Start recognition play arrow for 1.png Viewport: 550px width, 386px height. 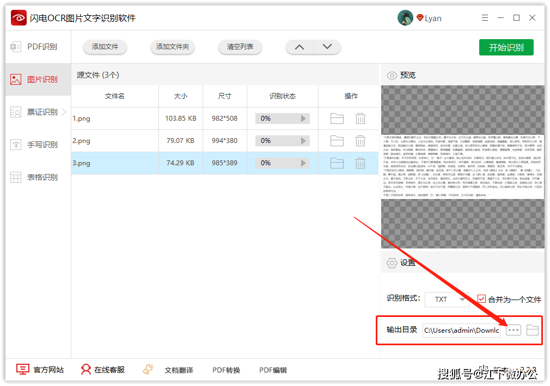(x=303, y=119)
